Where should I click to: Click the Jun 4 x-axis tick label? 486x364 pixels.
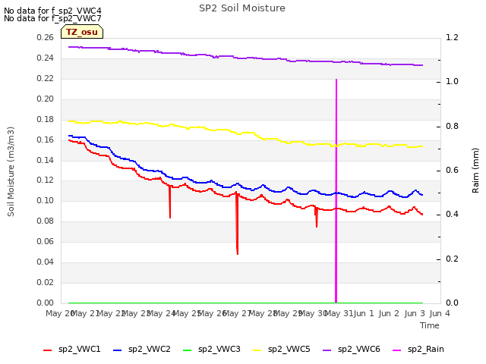click(x=440, y=313)
